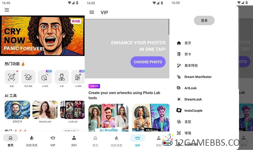Switch to VIP tab on first screen
This screenshot has height=150, width=253.
point(53,141)
